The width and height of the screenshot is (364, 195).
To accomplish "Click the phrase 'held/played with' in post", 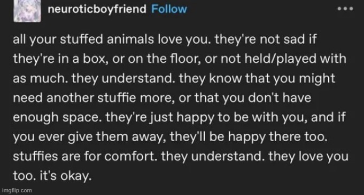I will 295,59.
